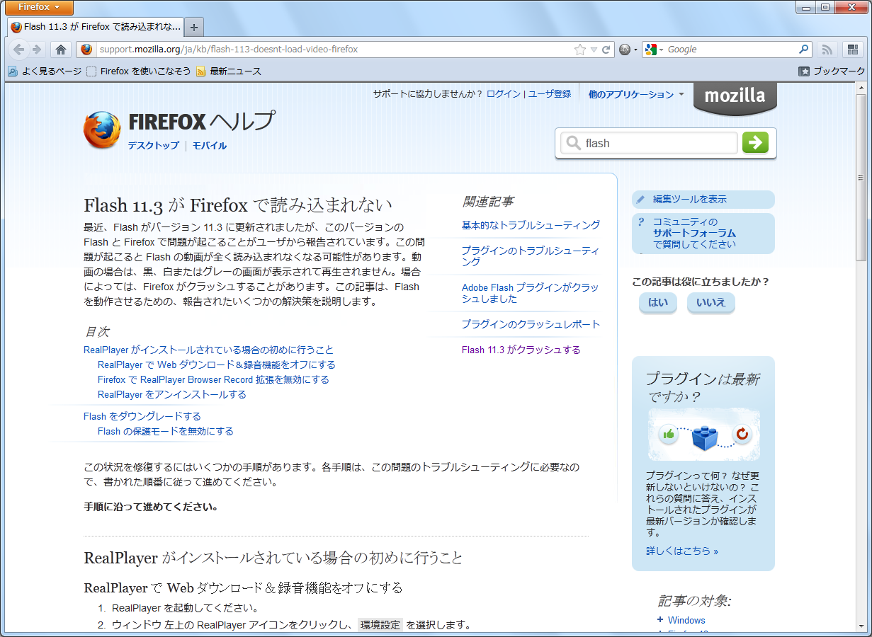Open the orange Firefox menu button
This screenshot has height=637, width=872.
[39, 7]
